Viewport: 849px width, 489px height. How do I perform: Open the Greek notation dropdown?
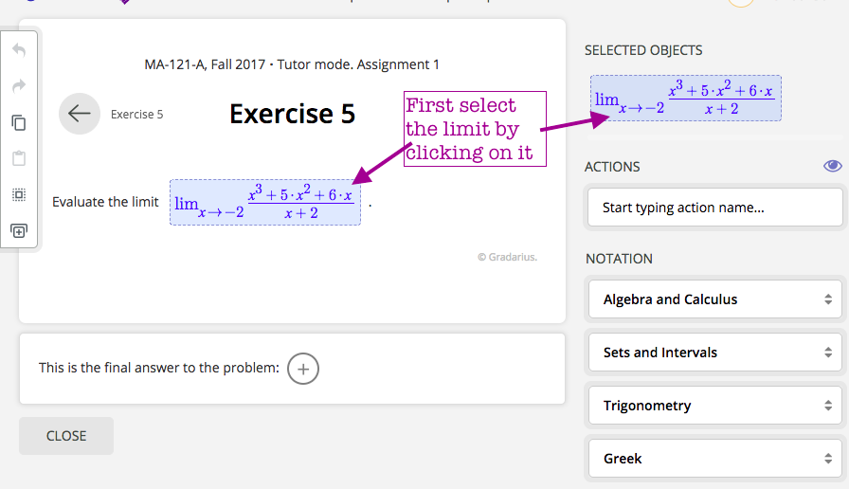coord(715,459)
